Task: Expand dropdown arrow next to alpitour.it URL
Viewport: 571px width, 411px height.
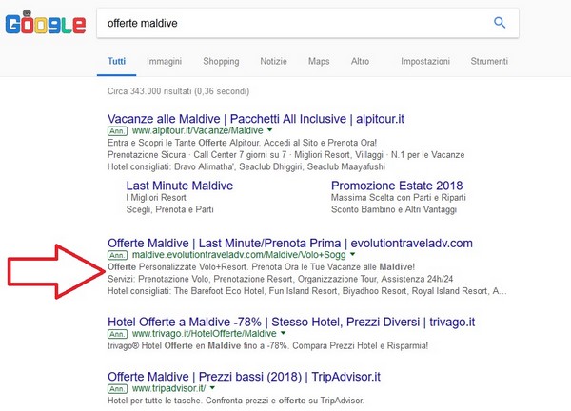Action: coord(269,130)
